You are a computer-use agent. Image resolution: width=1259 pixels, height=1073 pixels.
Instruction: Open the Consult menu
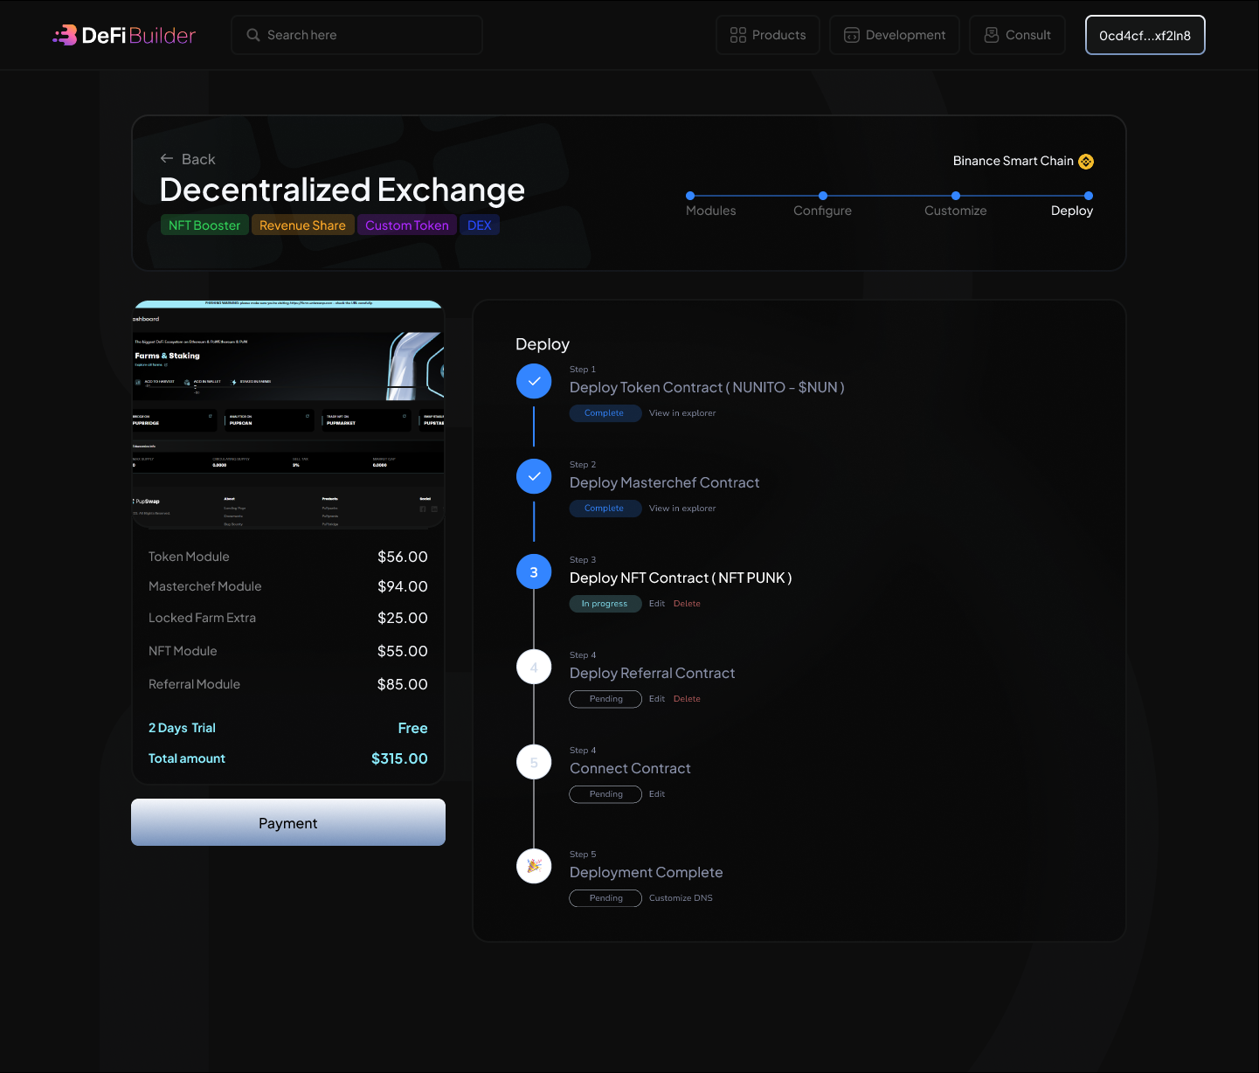pos(1017,35)
